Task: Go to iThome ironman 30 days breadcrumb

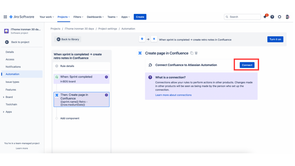Action: 80,29
